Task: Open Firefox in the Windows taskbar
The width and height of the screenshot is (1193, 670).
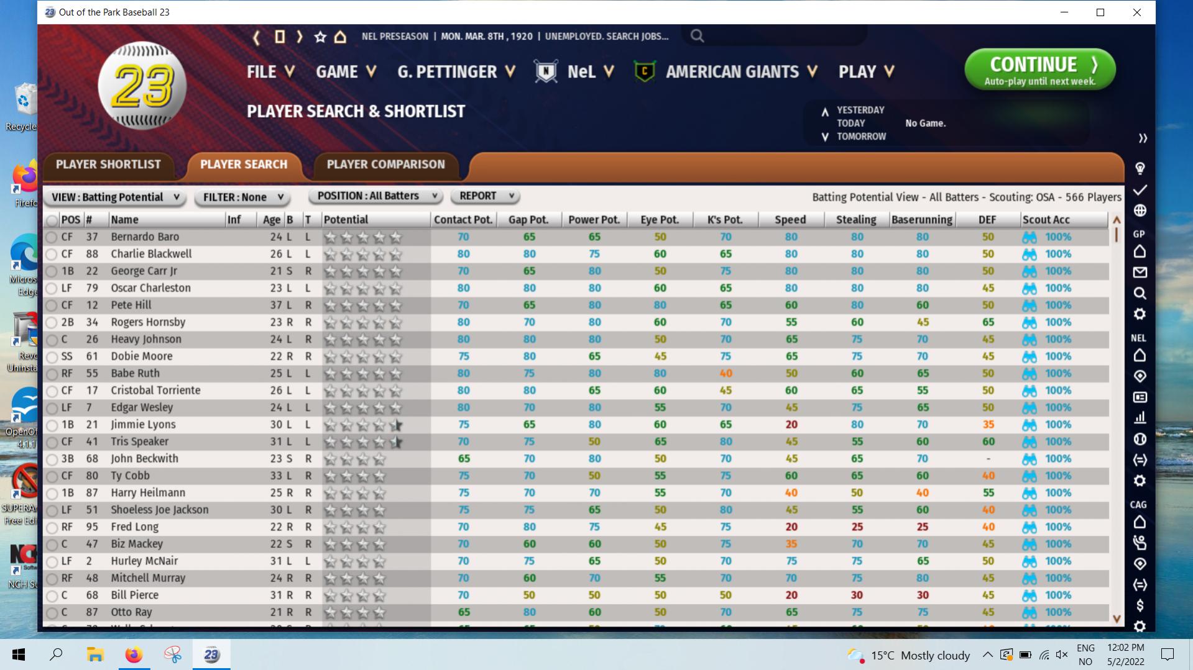Action: pyautogui.click(x=134, y=654)
